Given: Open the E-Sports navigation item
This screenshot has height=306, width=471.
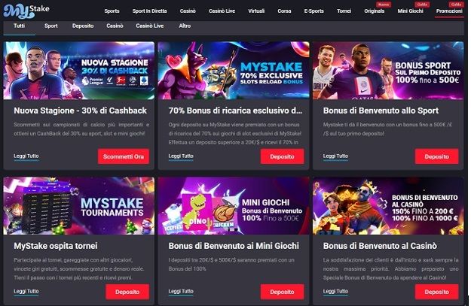Looking at the screenshot, I should click(314, 11).
